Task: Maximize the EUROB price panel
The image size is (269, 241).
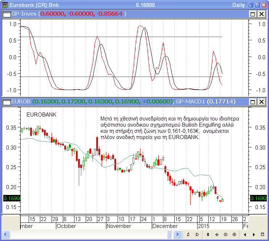Action: pyautogui.click(x=253, y=102)
